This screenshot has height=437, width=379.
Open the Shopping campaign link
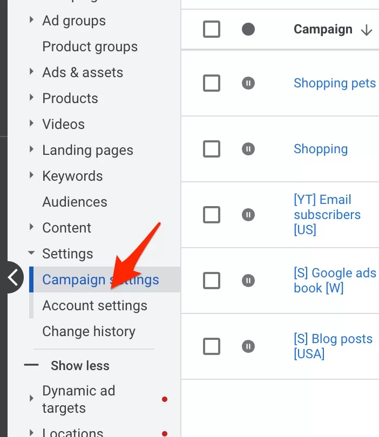[321, 149]
